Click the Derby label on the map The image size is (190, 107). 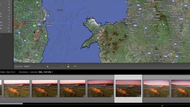point(171,40)
